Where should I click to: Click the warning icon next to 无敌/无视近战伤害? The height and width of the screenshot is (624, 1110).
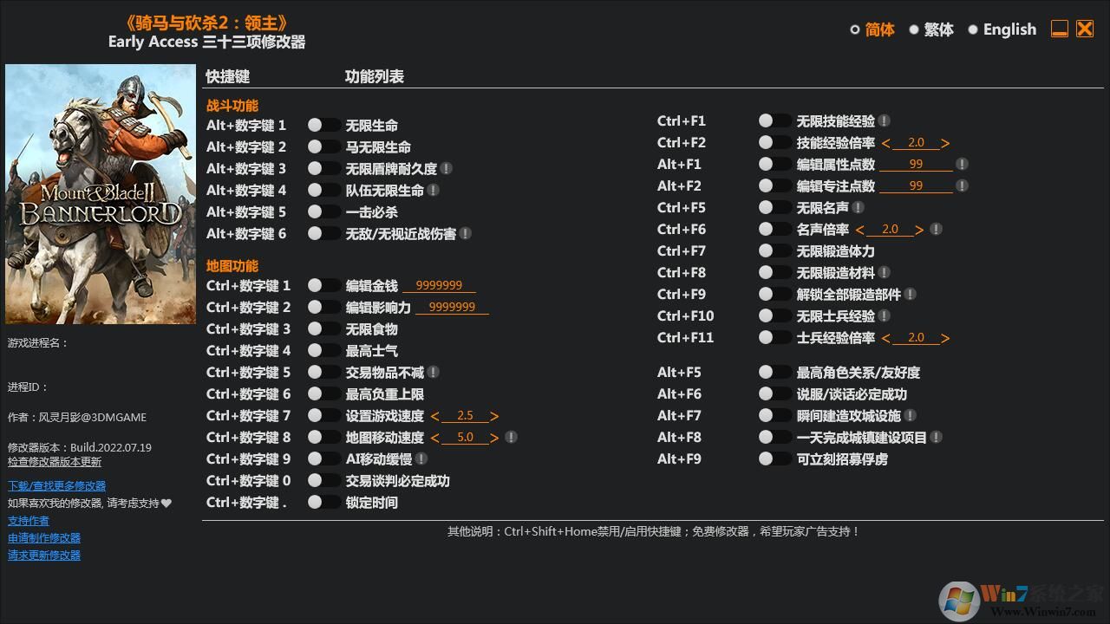click(466, 233)
